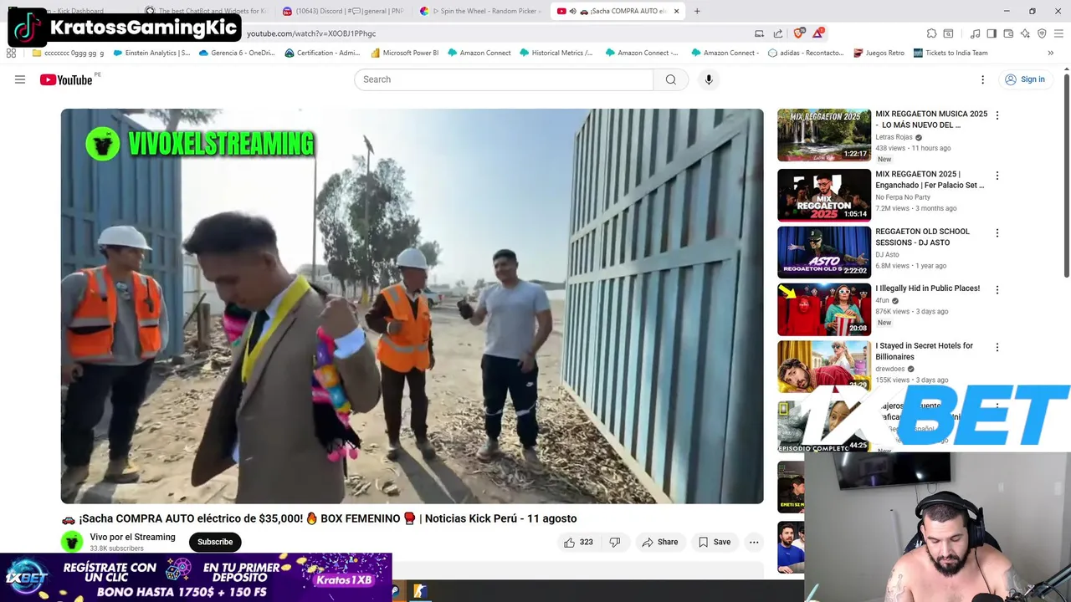Open the apps grid bookmark icon

(x=11, y=53)
